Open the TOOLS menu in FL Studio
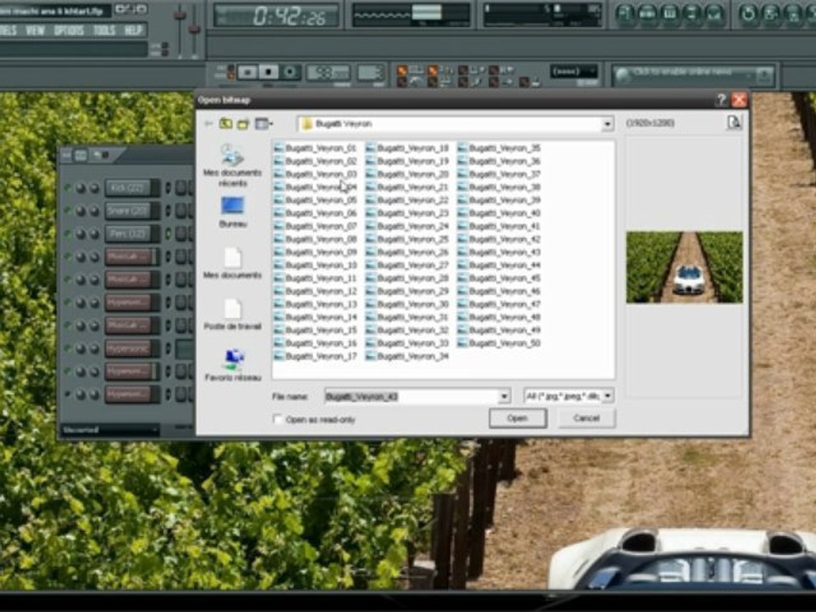The width and height of the screenshot is (816, 612). (104, 31)
